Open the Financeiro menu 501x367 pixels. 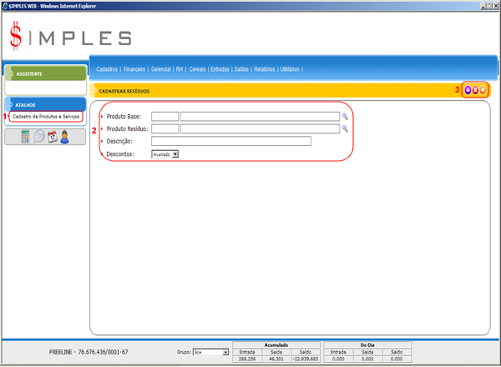tap(134, 69)
